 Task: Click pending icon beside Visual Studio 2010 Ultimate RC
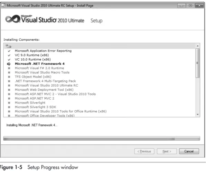tap(9, 85)
